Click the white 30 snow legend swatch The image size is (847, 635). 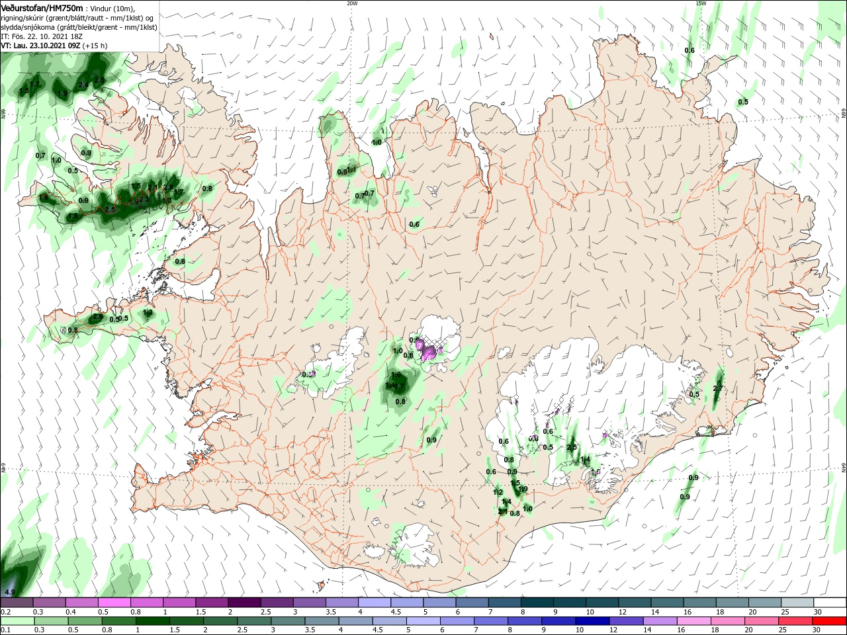point(830,603)
